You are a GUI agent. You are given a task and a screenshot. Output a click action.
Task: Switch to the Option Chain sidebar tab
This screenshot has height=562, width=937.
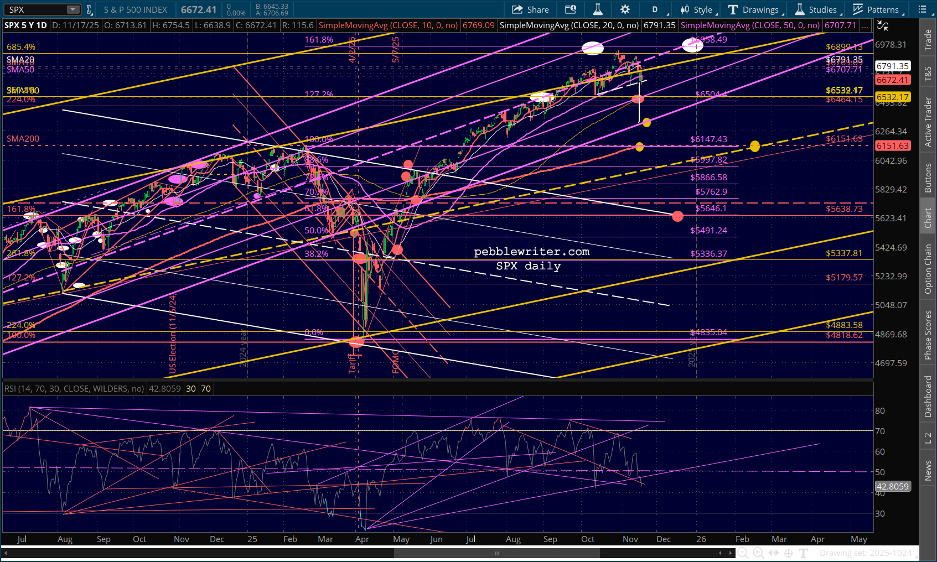click(928, 269)
